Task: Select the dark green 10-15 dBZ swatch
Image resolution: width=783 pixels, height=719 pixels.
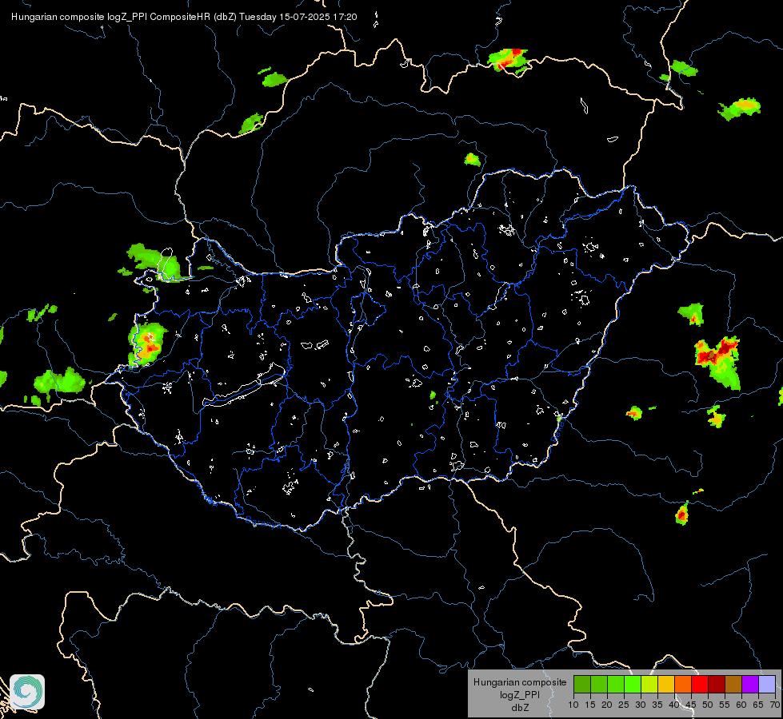Action: [582, 685]
